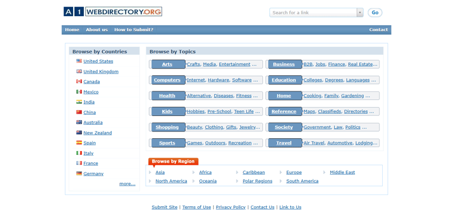Open the Jewelry subtopic link
The height and width of the screenshot is (214, 453).
point(248,127)
